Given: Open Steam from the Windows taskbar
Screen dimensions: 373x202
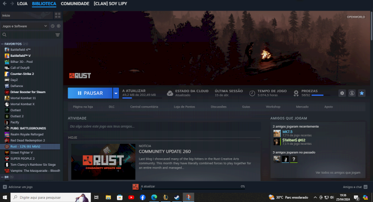Looking at the screenshot, I should [177, 197].
